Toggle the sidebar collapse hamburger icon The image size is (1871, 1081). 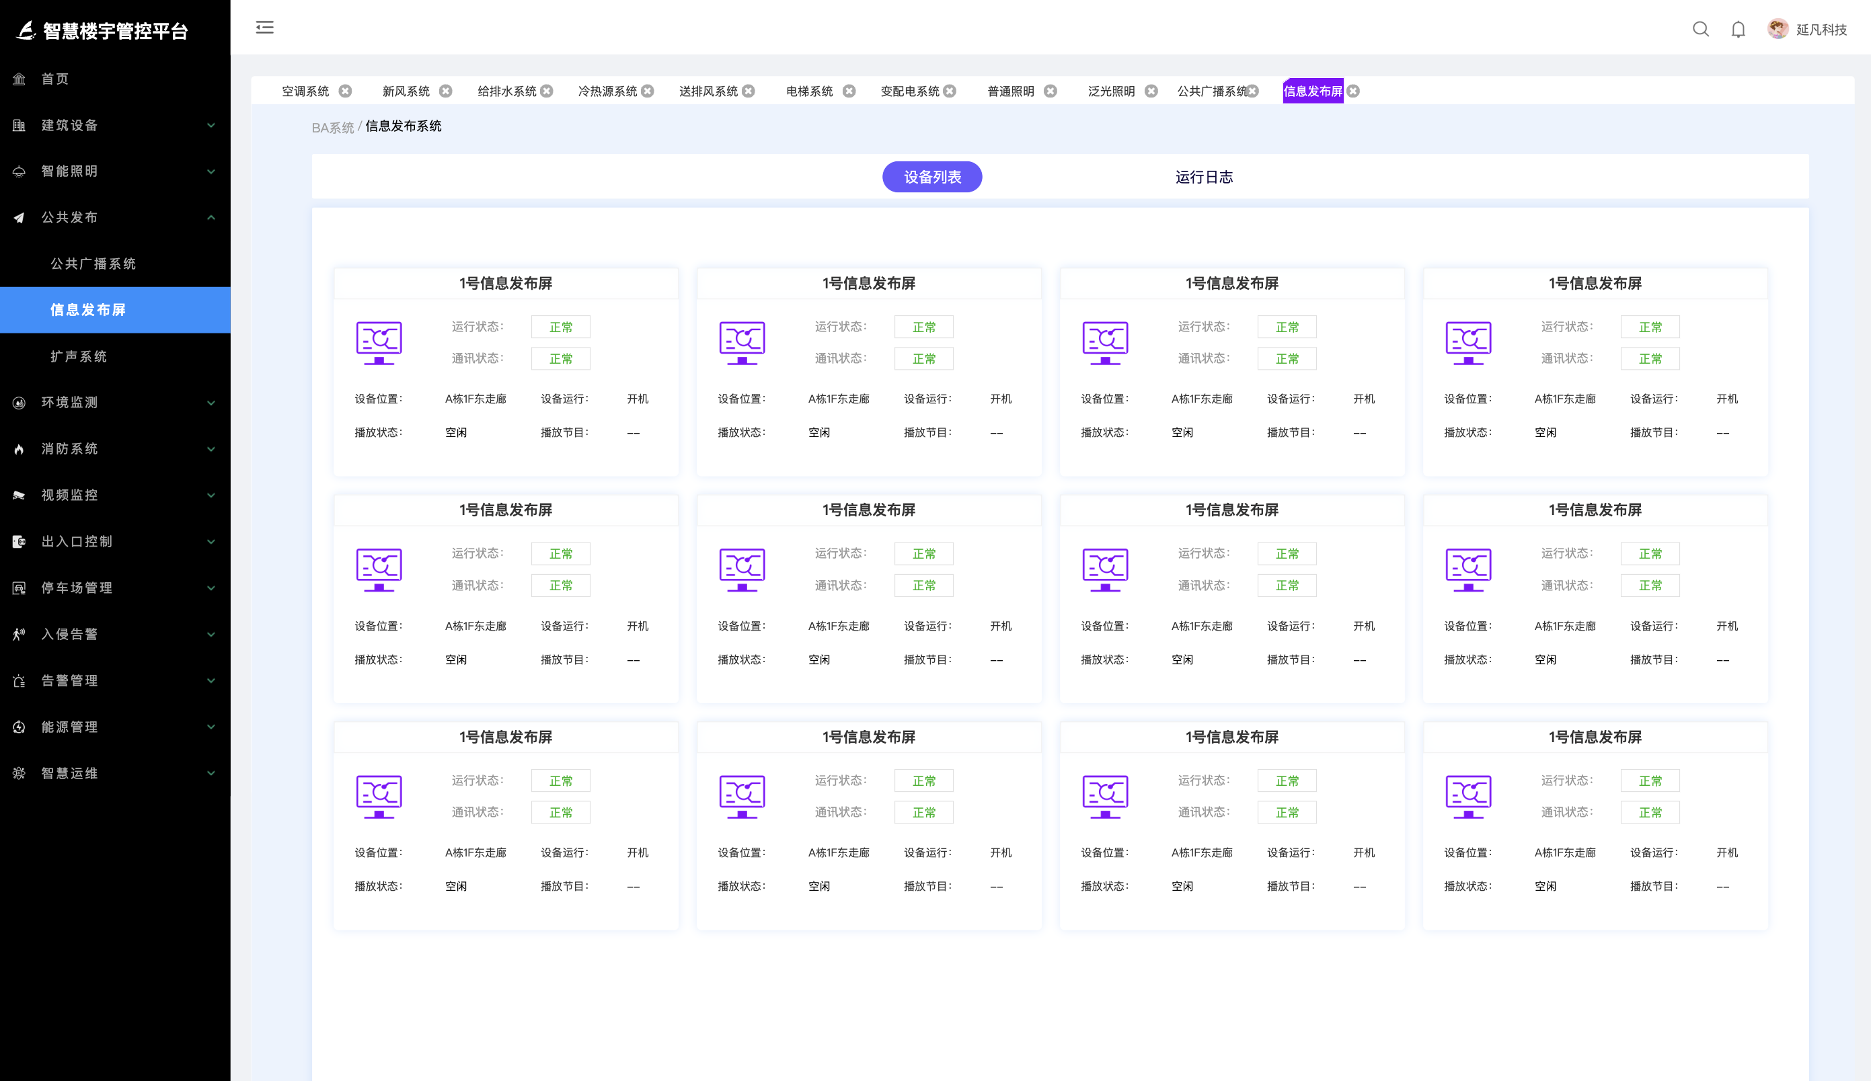coord(264,28)
